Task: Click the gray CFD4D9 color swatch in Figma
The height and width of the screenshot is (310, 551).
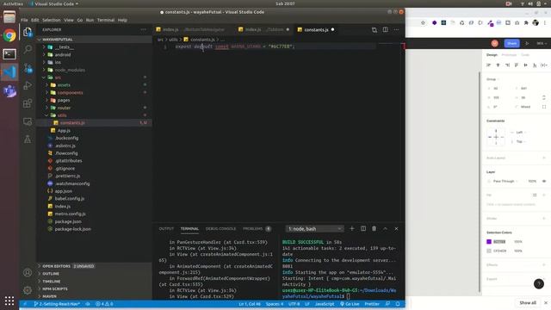Action: [489, 251]
